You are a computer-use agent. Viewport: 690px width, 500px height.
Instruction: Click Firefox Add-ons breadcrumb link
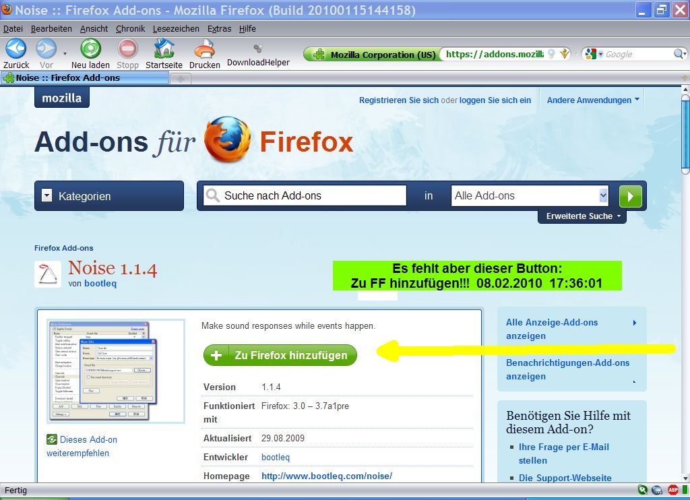(x=64, y=248)
